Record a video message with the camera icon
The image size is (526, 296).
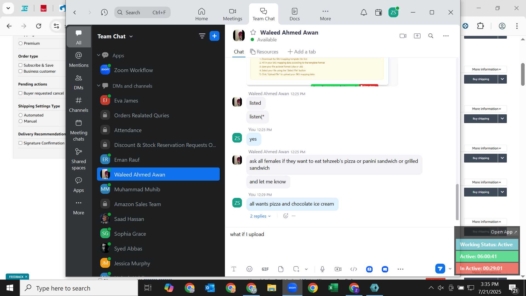[338, 269]
